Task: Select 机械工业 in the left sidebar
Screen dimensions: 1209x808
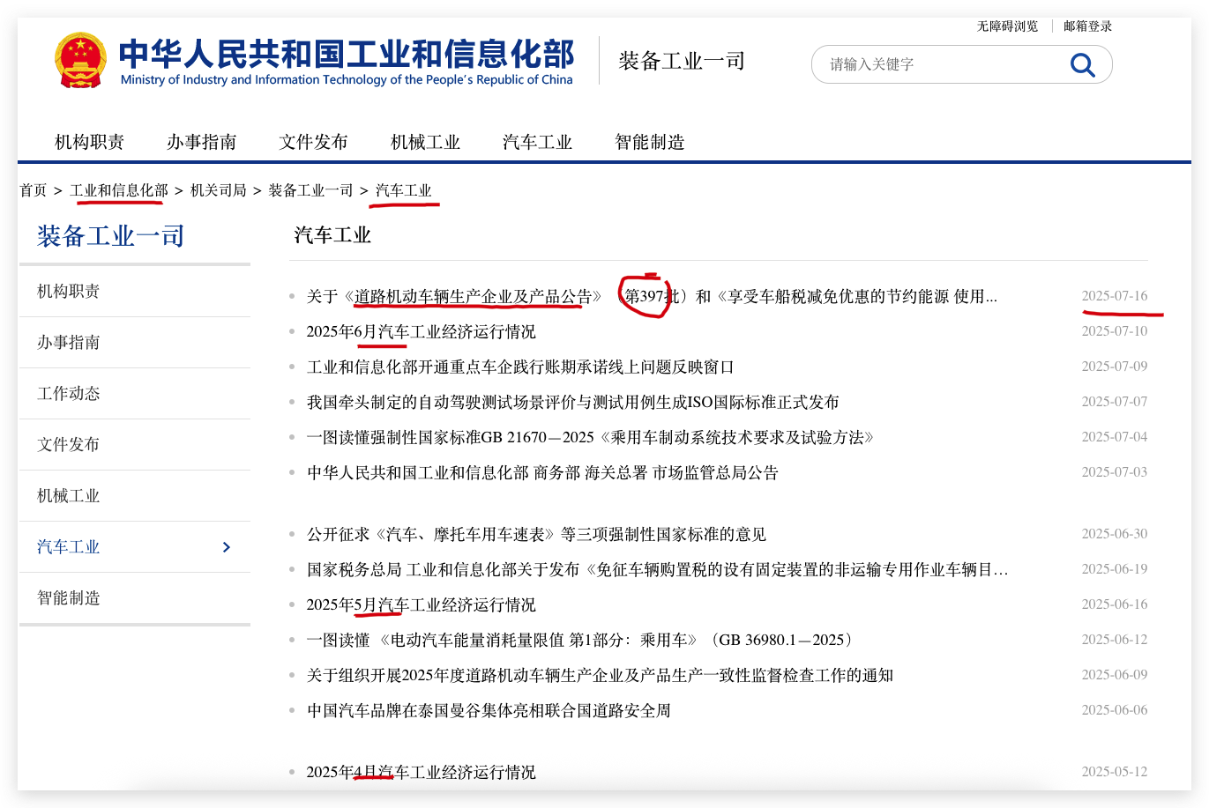Action: 135,496
